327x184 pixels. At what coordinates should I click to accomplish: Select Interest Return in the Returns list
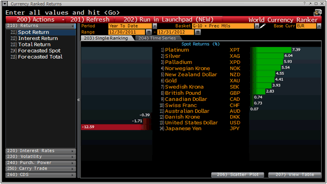point(38,38)
